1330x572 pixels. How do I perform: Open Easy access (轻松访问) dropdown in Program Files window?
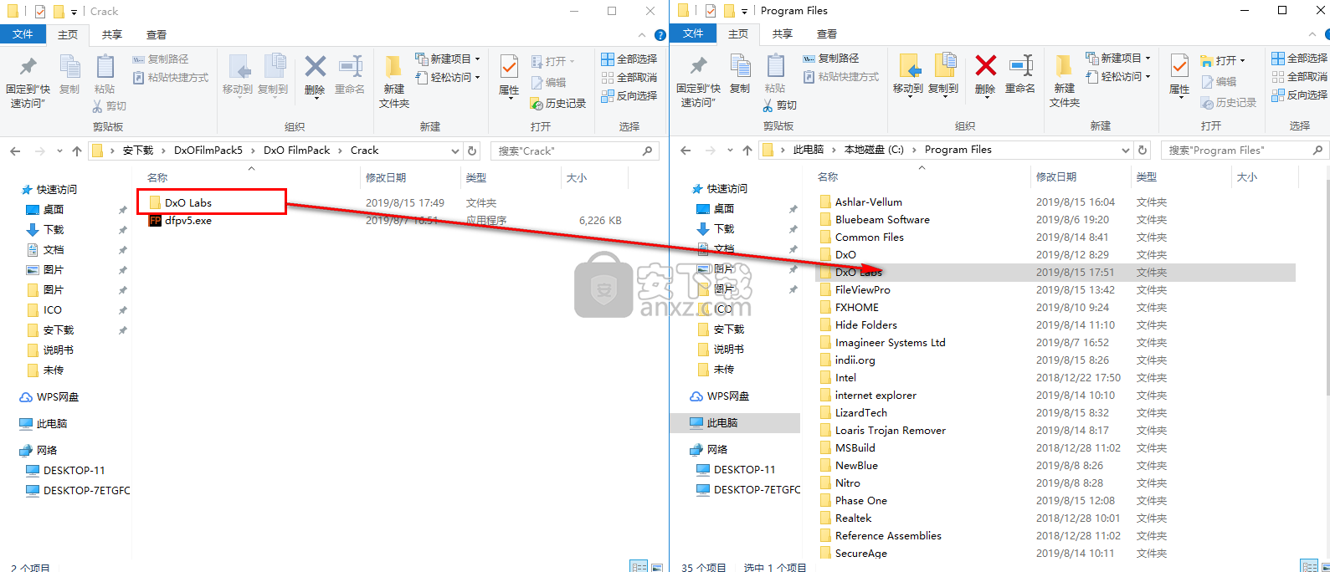pyautogui.click(x=1118, y=77)
